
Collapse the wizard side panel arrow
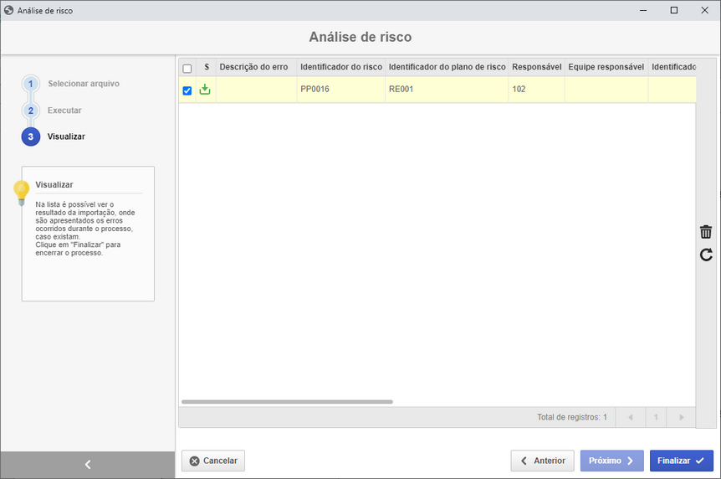point(88,465)
